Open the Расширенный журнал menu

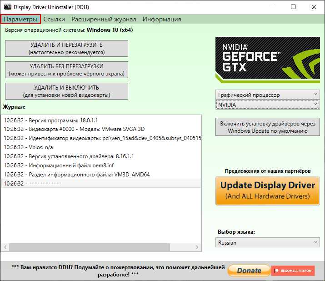pos(104,19)
